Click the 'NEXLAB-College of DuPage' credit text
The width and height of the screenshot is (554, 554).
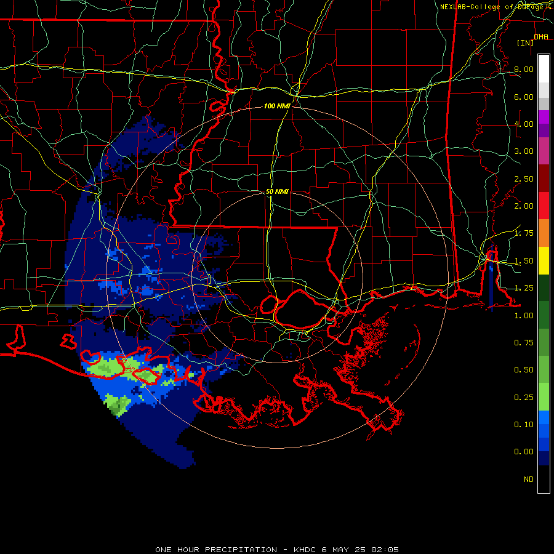(x=492, y=7)
